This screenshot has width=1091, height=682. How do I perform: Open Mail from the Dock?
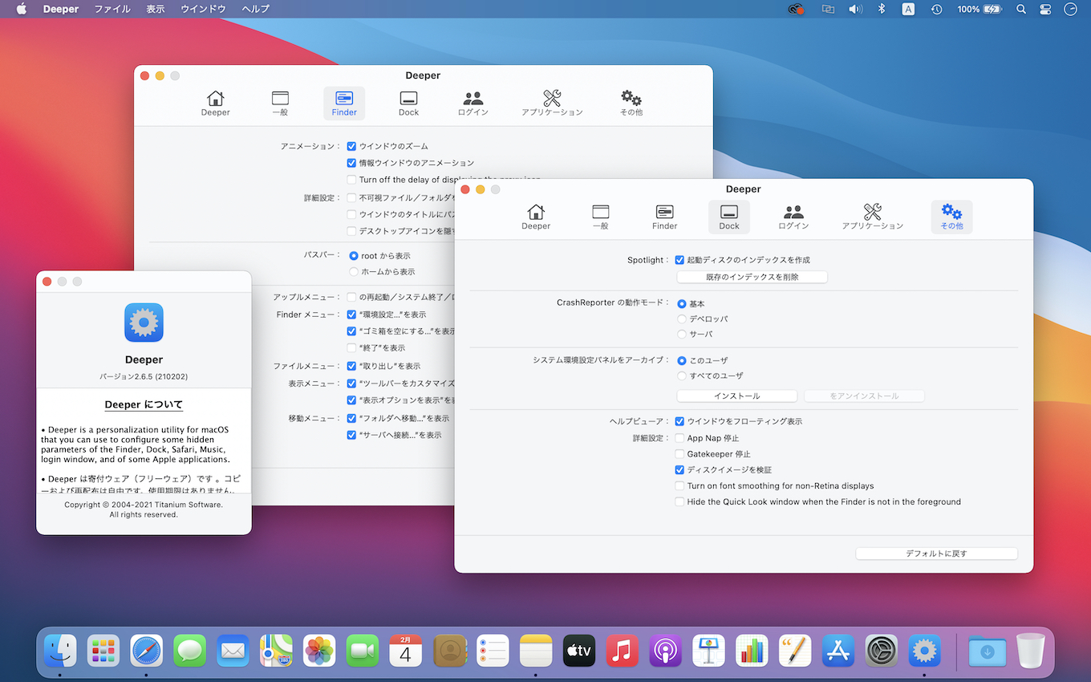[233, 651]
